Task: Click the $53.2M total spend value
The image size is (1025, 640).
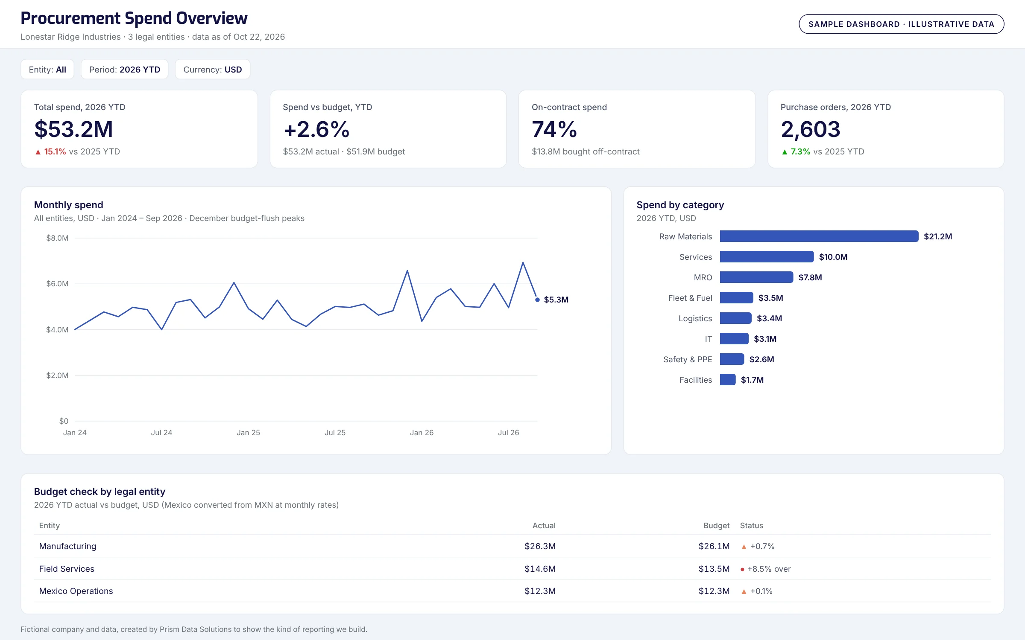Action: 73,129
